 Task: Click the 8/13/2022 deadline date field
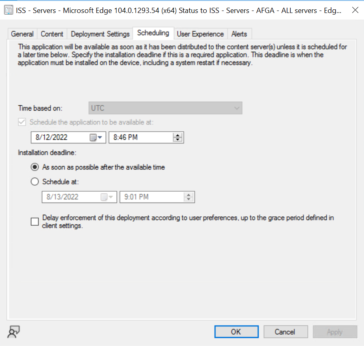tap(79, 197)
